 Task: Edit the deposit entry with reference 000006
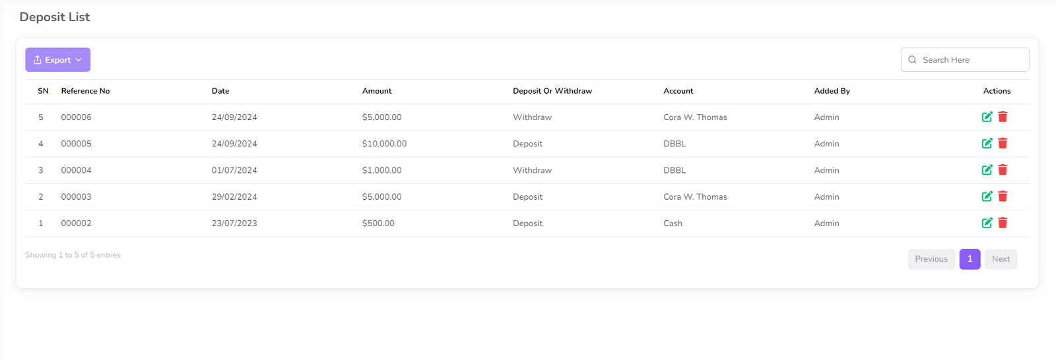click(x=987, y=117)
